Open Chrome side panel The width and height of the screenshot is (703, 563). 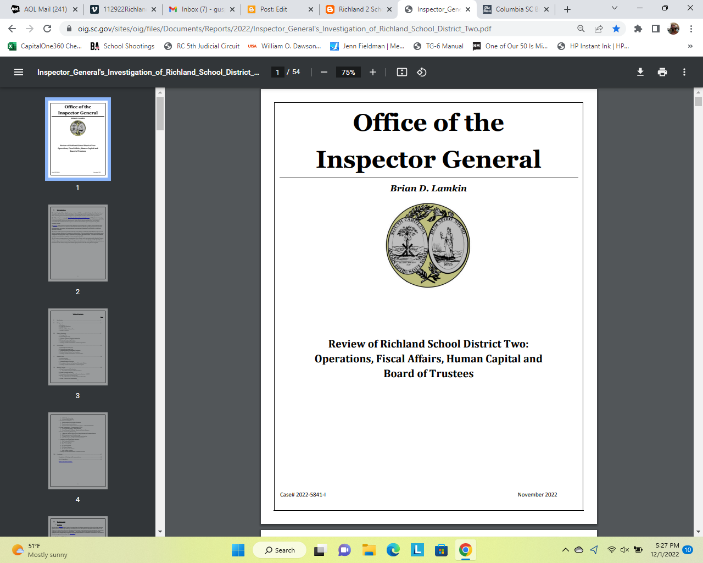tap(656, 29)
